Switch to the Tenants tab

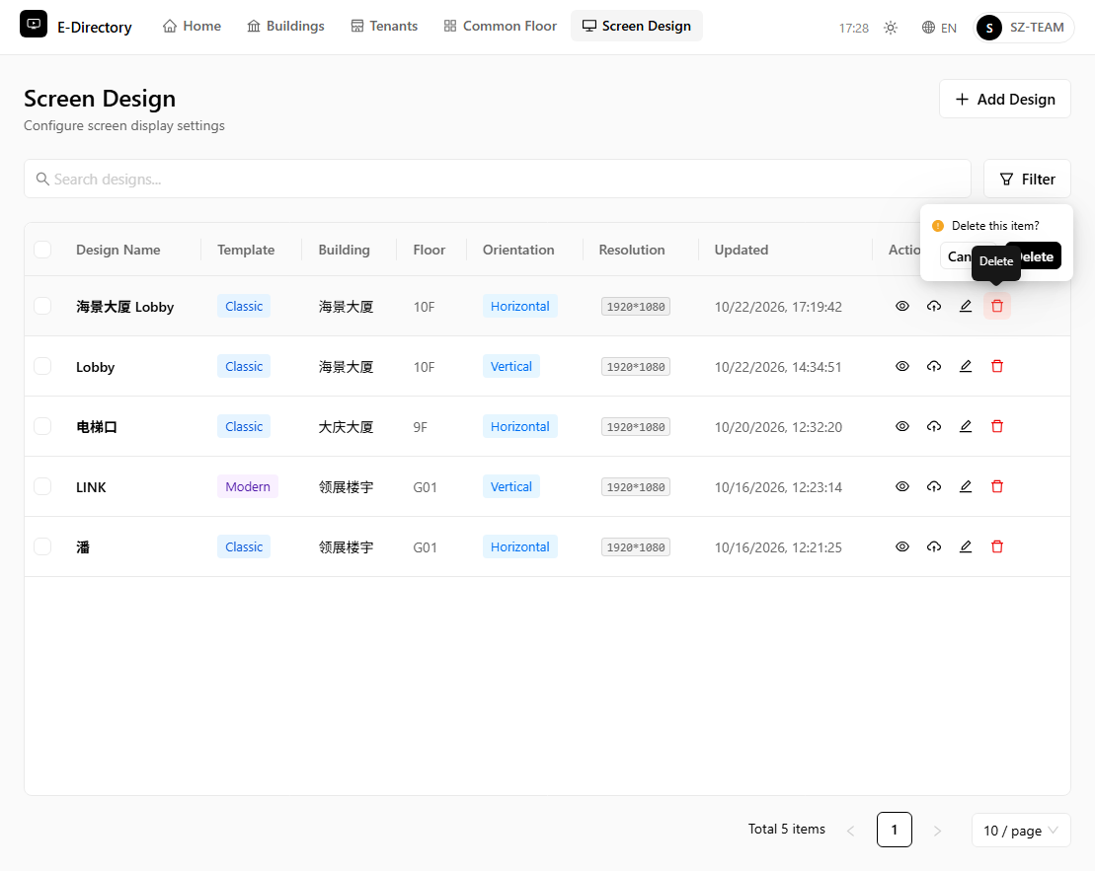384,26
